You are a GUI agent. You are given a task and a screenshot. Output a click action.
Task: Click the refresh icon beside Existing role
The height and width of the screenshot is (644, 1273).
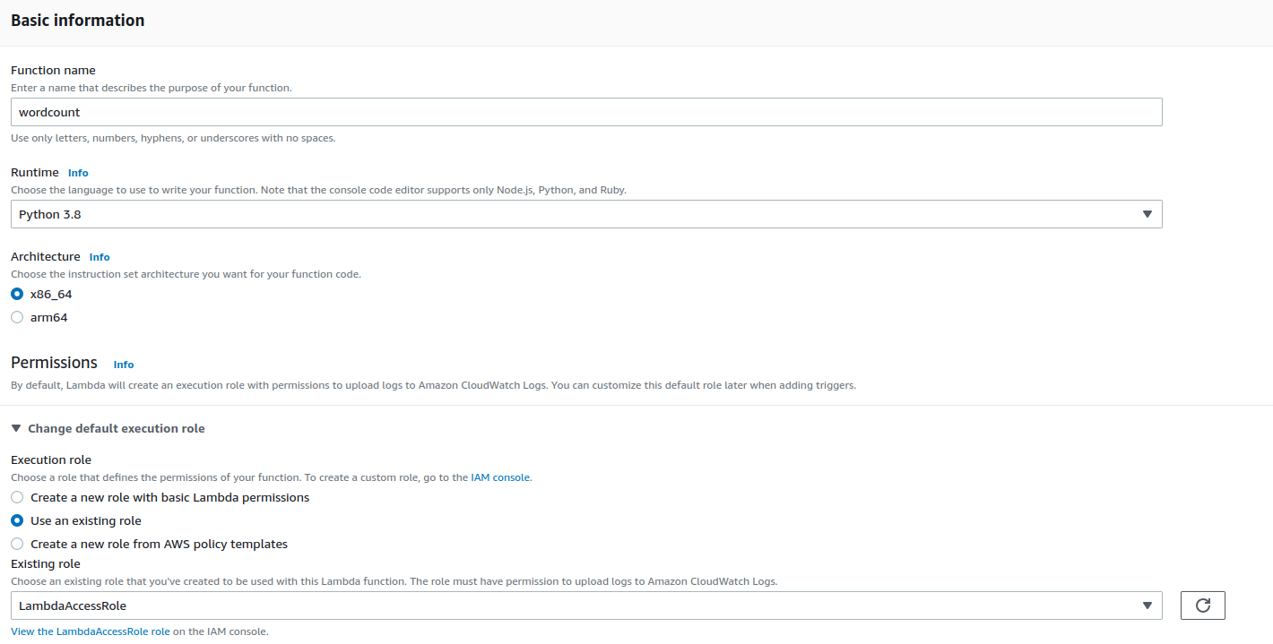coord(1202,605)
